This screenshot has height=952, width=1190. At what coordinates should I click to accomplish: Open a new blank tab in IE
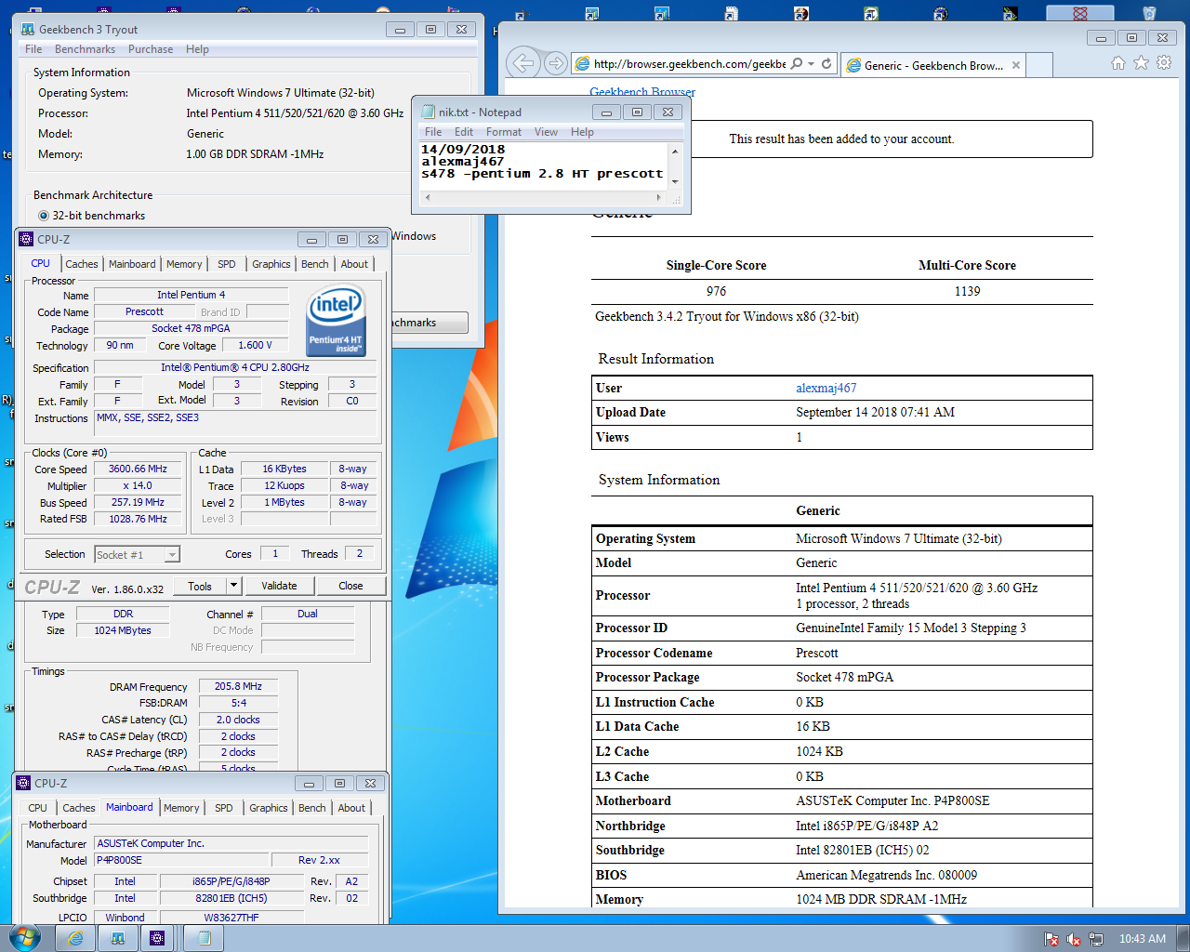coord(1039,65)
